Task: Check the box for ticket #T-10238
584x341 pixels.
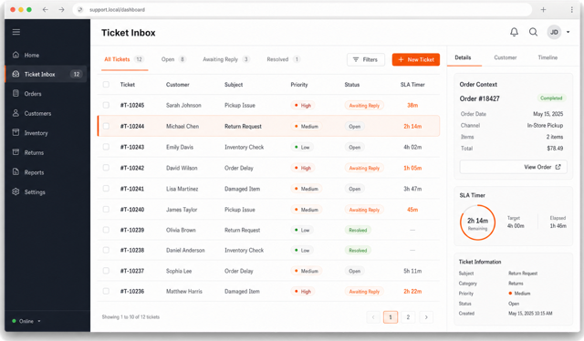Action: (106, 250)
